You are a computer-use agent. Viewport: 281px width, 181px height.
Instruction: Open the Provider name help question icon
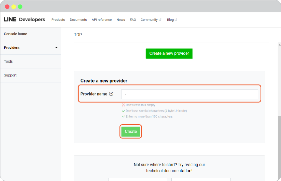pyautogui.click(x=111, y=94)
